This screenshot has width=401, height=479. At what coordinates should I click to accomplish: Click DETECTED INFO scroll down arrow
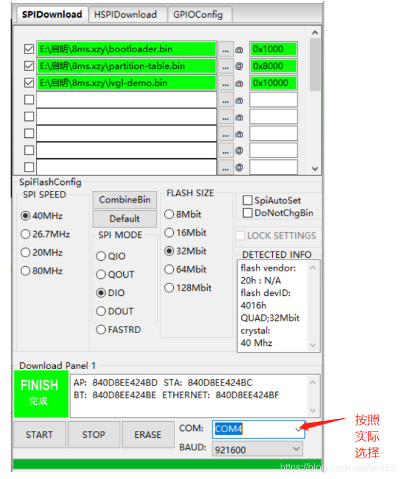[x=313, y=345]
